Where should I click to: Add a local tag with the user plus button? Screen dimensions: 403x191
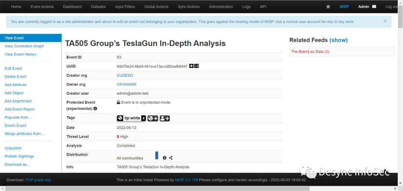click(x=165, y=118)
